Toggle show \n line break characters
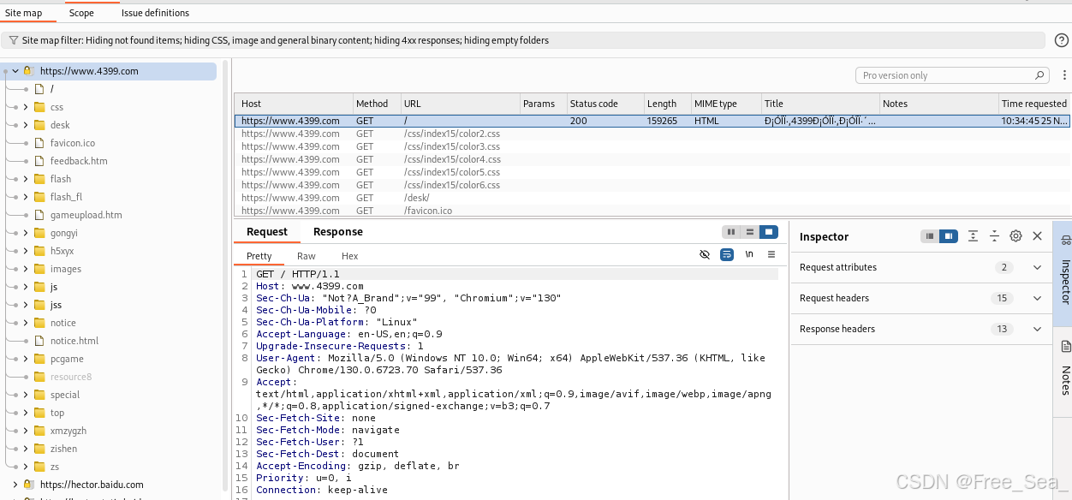The width and height of the screenshot is (1072, 500). pos(749,254)
